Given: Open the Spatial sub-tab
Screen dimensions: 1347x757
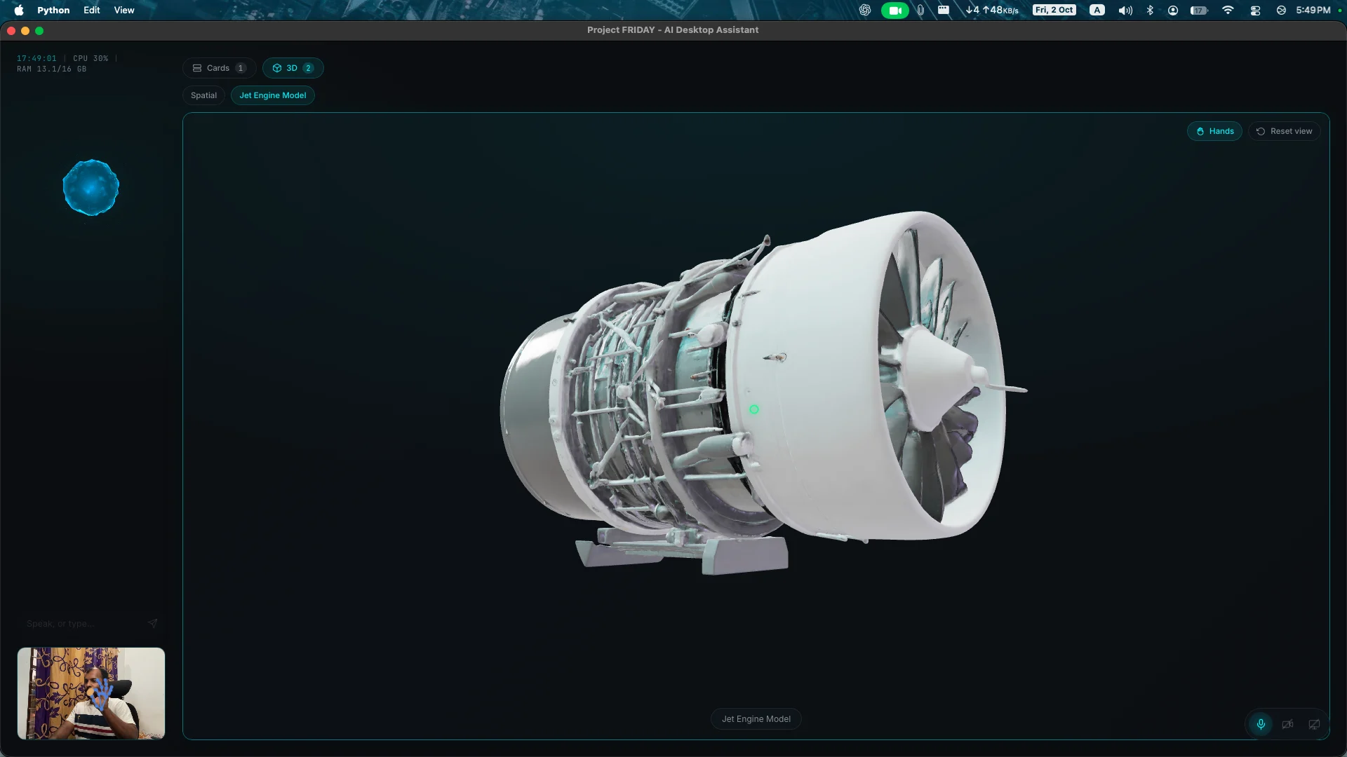Looking at the screenshot, I should pyautogui.click(x=203, y=95).
